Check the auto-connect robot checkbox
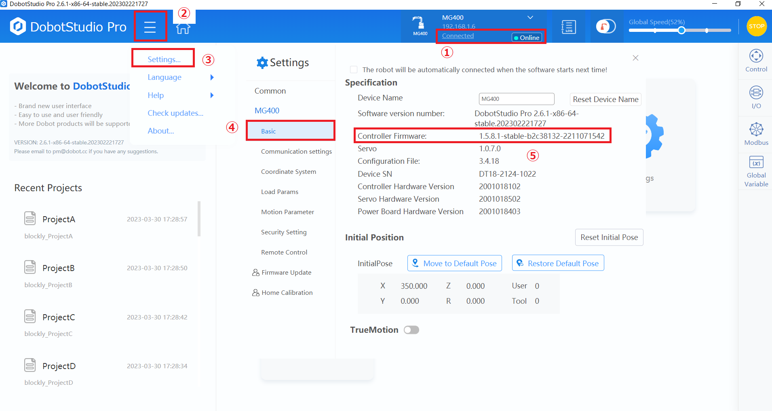Image resolution: width=772 pixels, height=411 pixels. [354, 69]
